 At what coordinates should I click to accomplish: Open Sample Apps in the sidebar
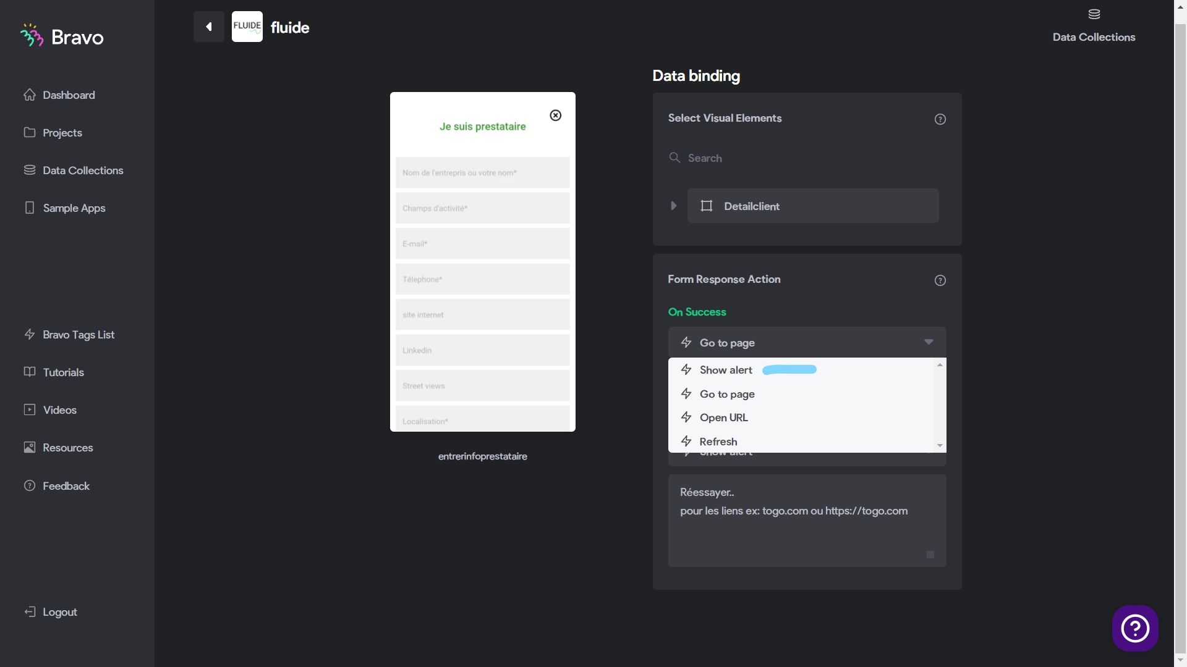(x=65, y=208)
